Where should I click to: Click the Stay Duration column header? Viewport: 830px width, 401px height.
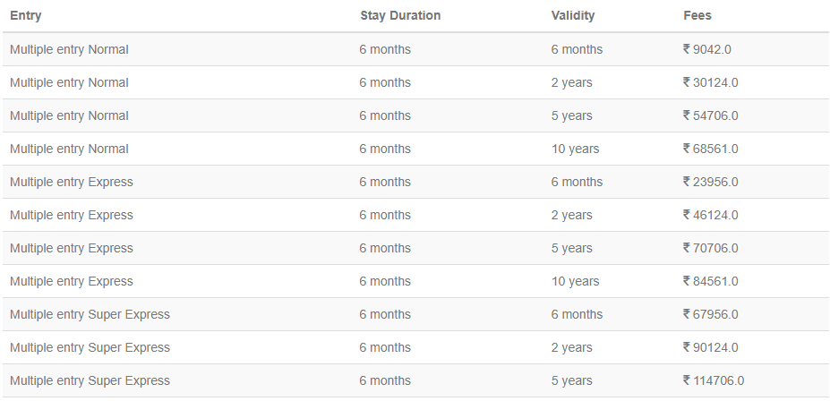tap(400, 16)
